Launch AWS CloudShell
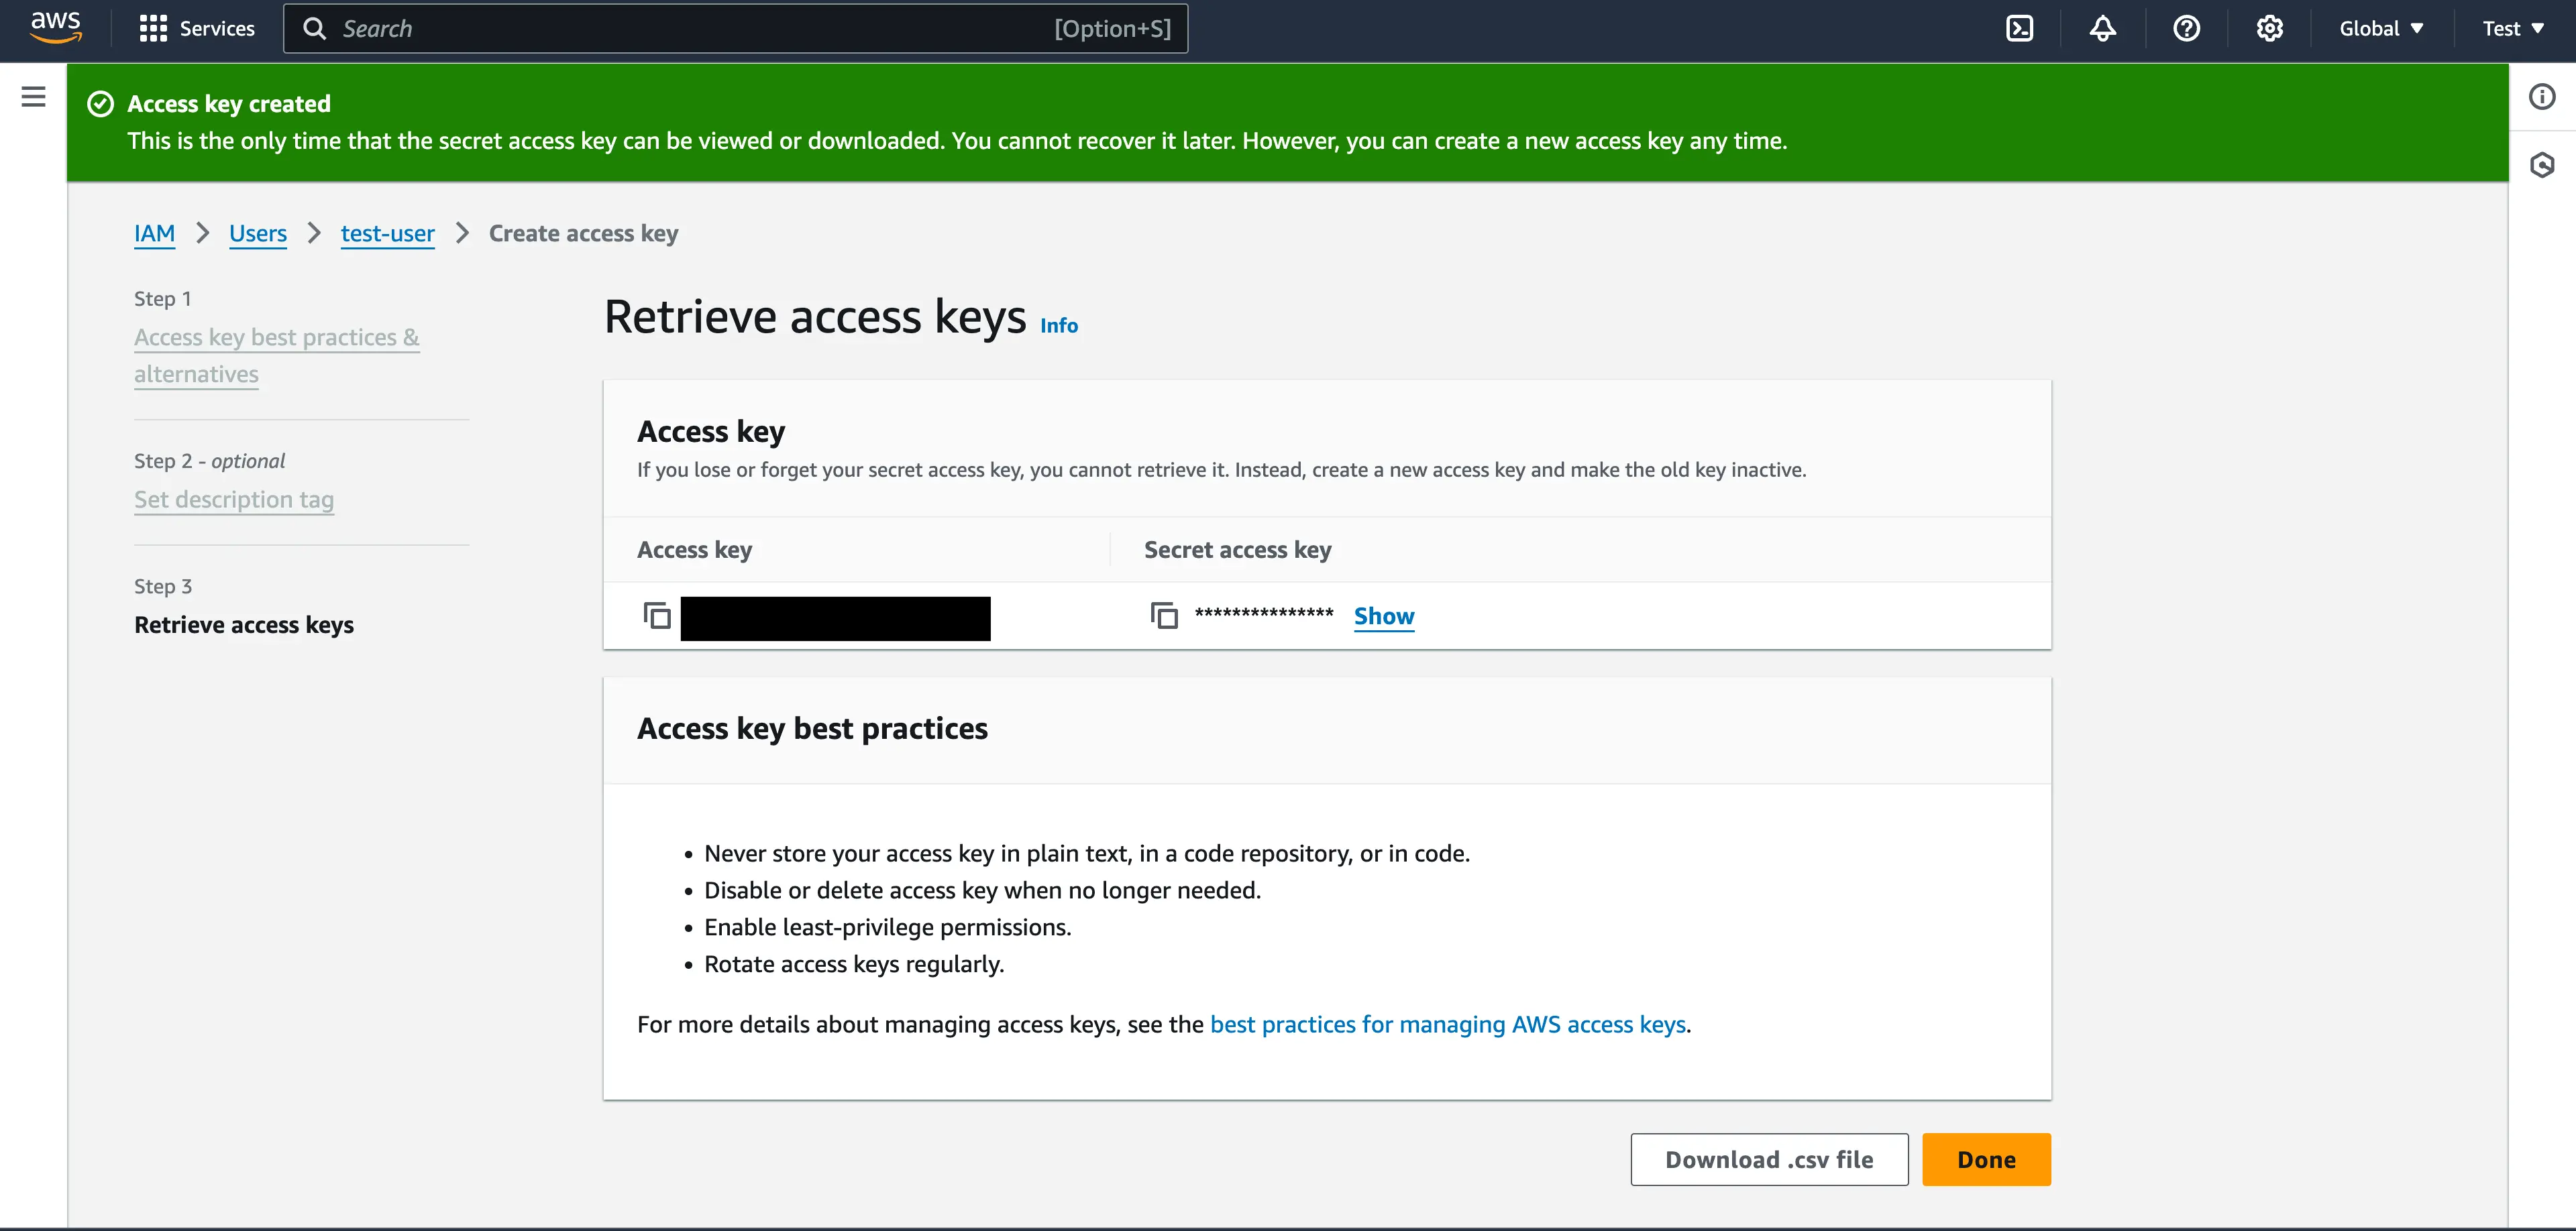The width and height of the screenshot is (2576, 1231). pyautogui.click(x=2018, y=28)
